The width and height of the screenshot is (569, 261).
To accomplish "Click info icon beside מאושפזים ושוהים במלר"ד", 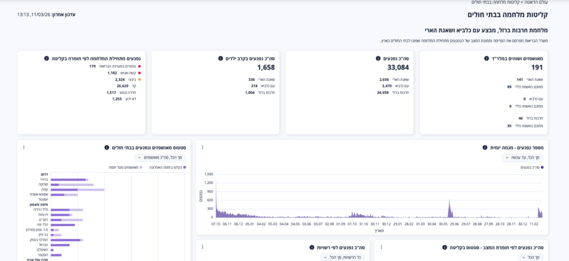I will point(486,58).
